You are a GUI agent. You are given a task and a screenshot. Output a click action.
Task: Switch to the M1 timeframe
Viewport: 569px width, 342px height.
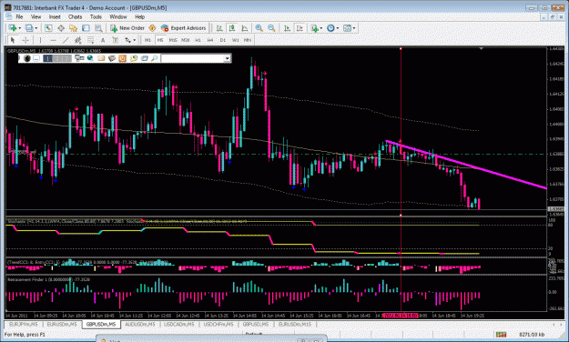[x=147, y=40]
